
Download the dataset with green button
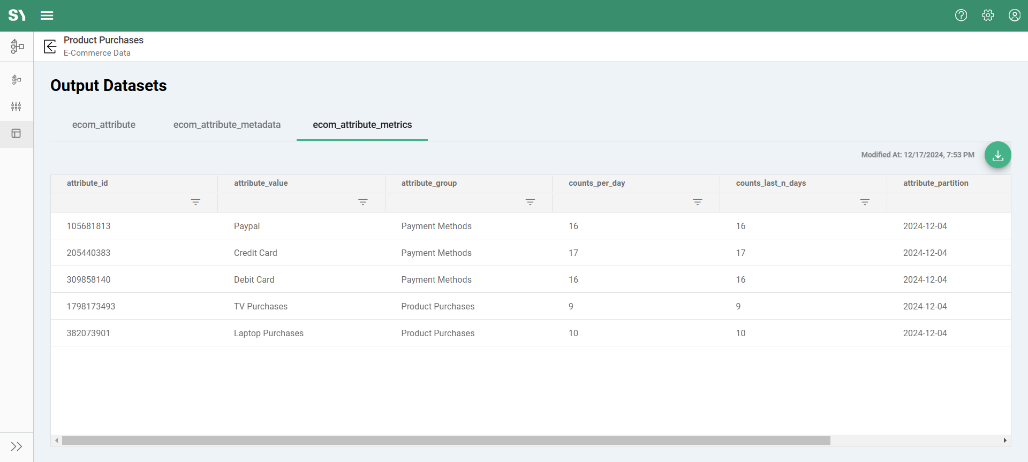pyautogui.click(x=998, y=155)
